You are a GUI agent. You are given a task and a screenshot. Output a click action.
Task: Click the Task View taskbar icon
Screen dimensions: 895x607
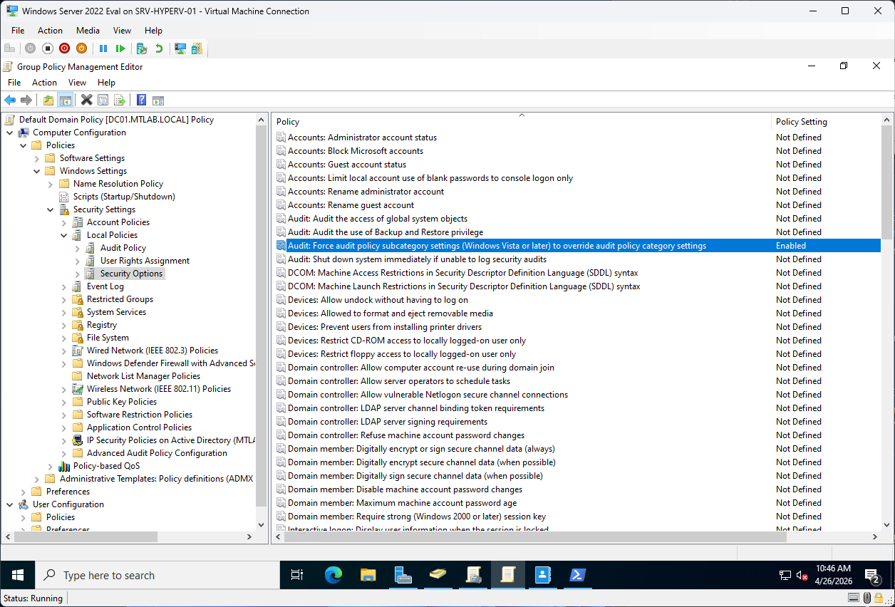point(298,575)
